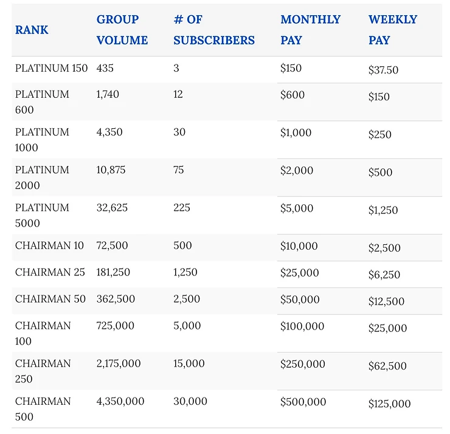Viewport: 450px width, 434px height.
Task: Click the # OF SUBSCRIBERS header
Action: pyautogui.click(x=214, y=30)
